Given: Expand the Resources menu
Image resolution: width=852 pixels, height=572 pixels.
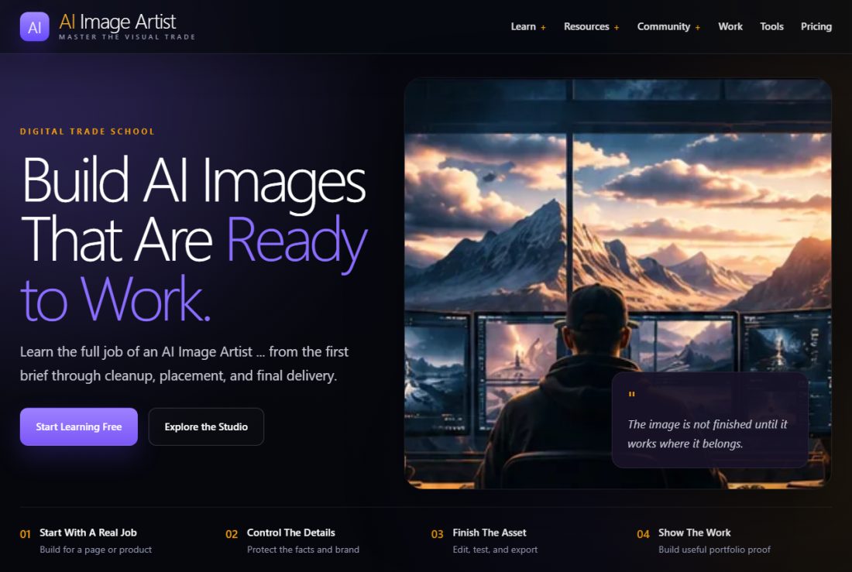Looking at the screenshot, I should click(591, 26).
